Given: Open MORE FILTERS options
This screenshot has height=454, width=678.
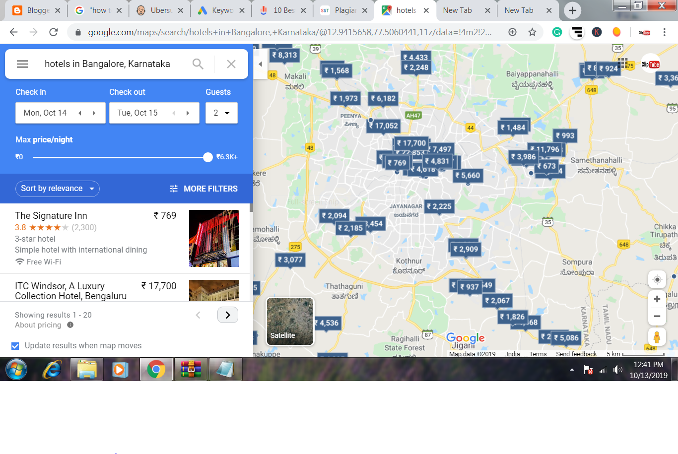Looking at the screenshot, I should point(203,189).
